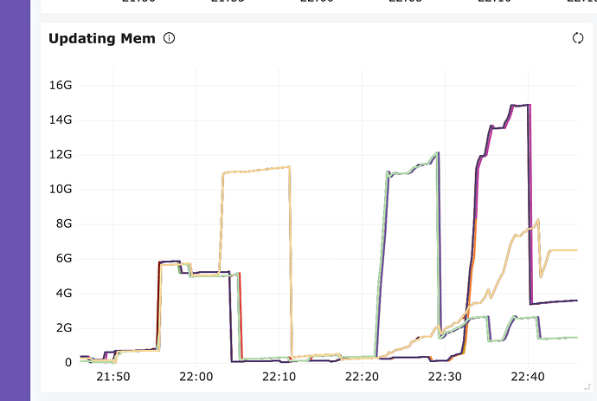Click the 8G y-axis label
The image size is (597, 401).
tap(64, 223)
